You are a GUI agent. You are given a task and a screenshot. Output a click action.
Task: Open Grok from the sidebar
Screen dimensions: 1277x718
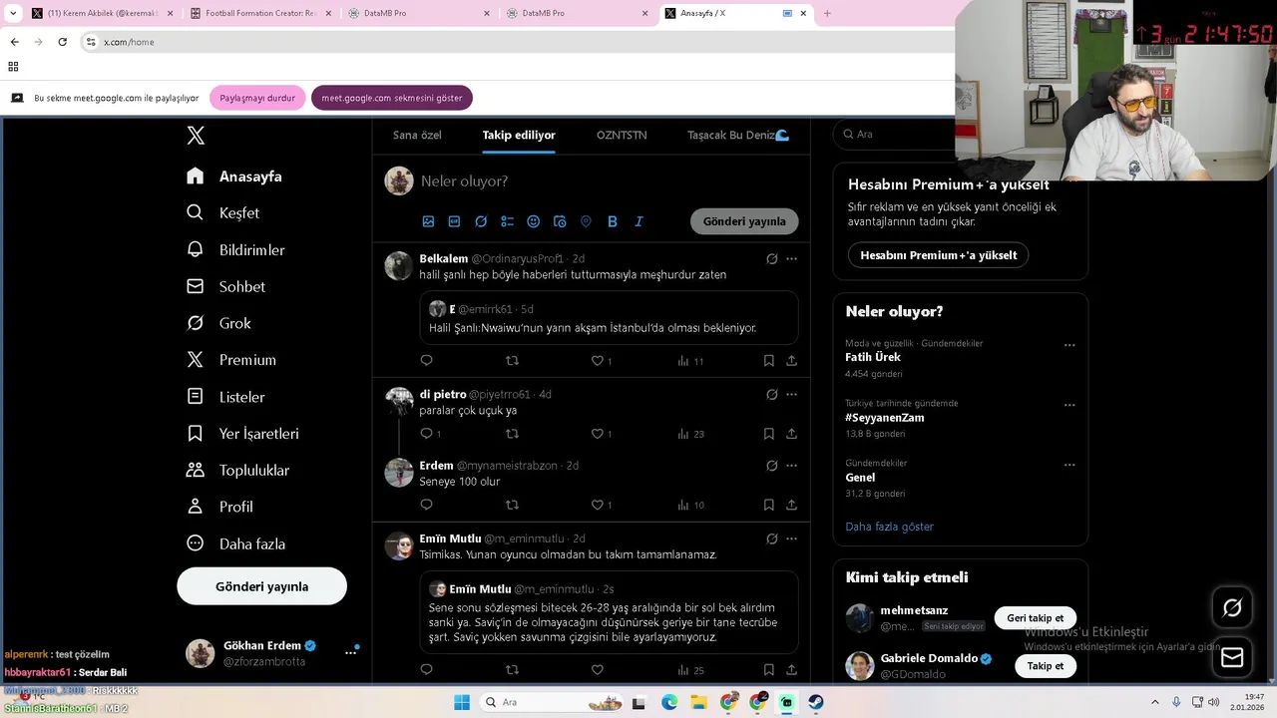(x=218, y=324)
